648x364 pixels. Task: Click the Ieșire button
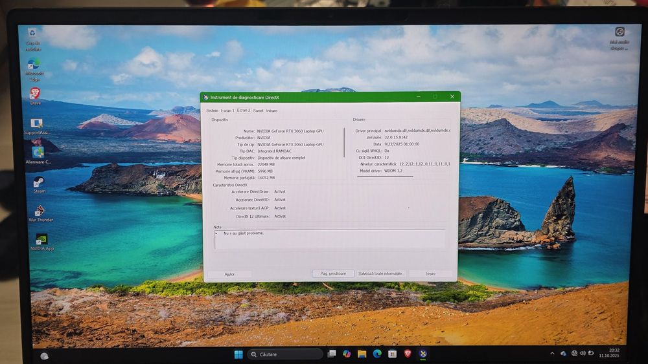click(x=431, y=273)
